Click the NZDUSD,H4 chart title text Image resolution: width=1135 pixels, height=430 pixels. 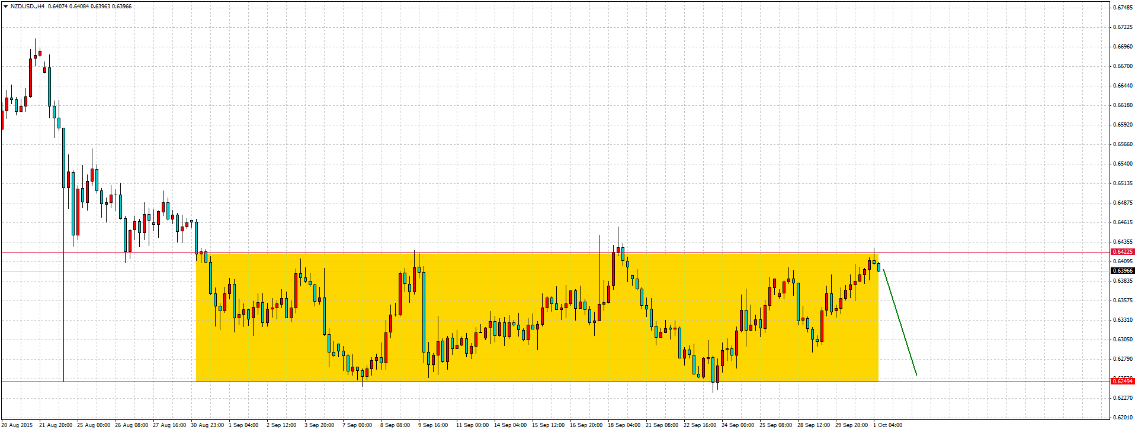click(x=27, y=7)
